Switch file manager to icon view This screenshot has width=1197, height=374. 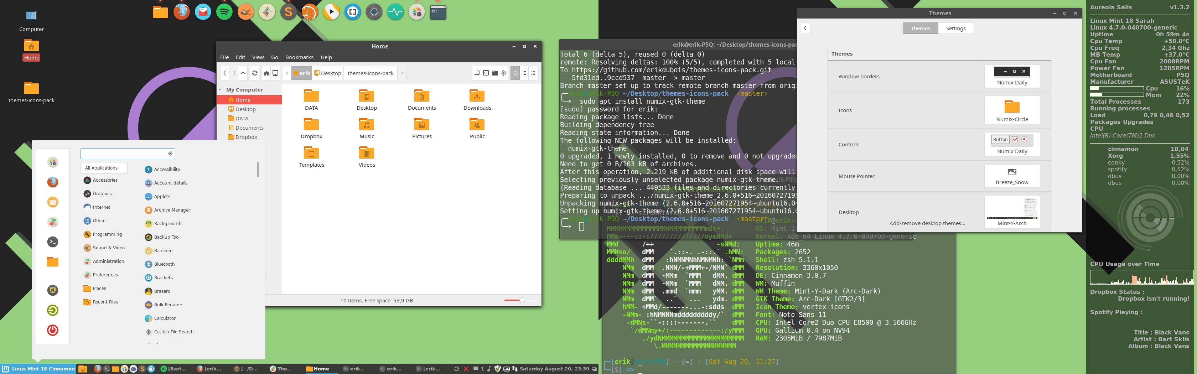coord(515,73)
